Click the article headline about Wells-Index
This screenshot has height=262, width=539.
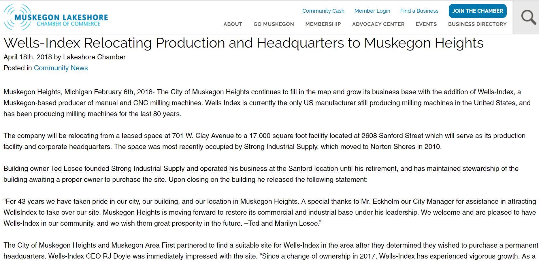244,43
